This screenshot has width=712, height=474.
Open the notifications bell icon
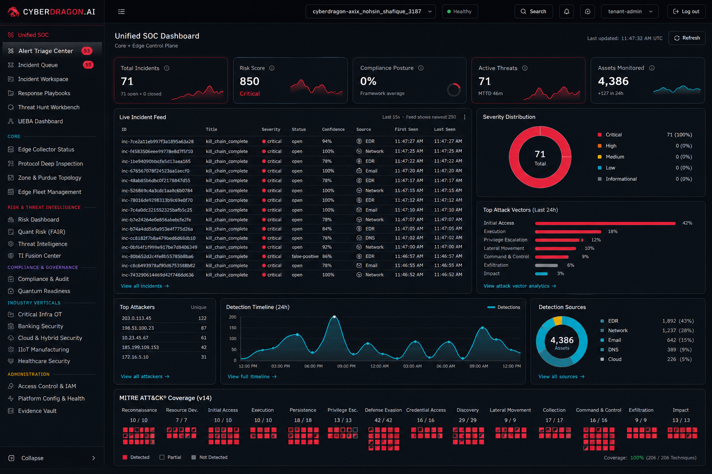[x=566, y=12]
